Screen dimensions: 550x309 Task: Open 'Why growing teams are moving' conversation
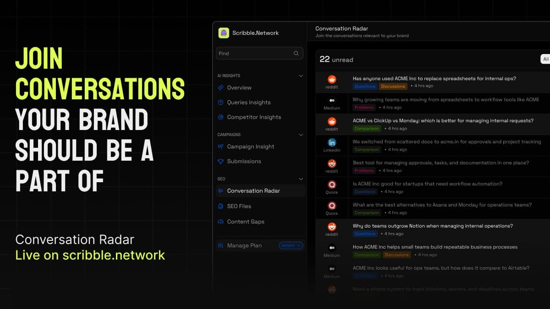446,100
